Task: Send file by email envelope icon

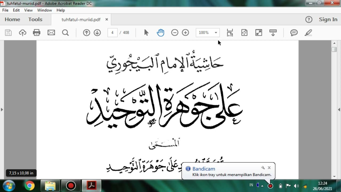Action: click(51, 33)
